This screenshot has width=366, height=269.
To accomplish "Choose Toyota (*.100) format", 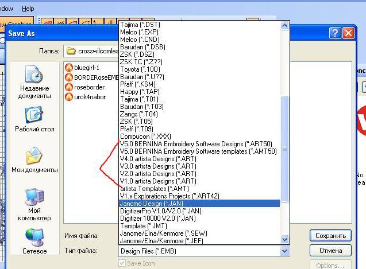I will [199, 69].
